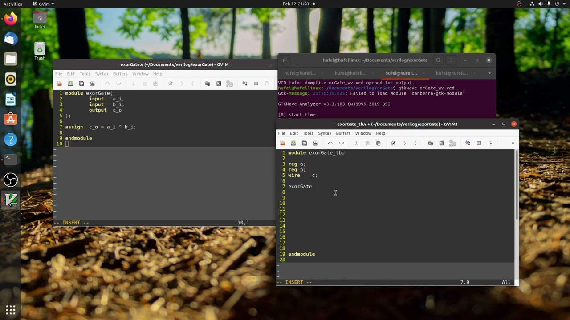Image resolution: width=570 pixels, height=320 pixels.
Task: Open system status menu arrow in top bar
Action: (x=563, y=4)
